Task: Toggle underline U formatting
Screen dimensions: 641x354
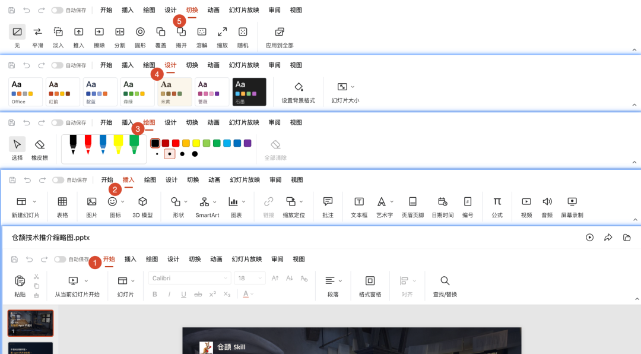Action: 183,294
